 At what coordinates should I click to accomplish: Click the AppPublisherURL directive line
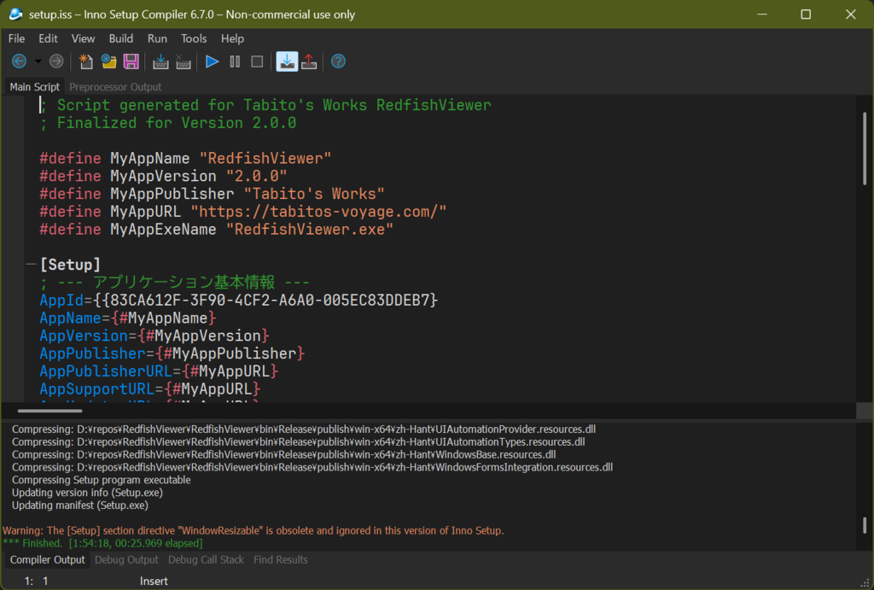tap(159, 371)
